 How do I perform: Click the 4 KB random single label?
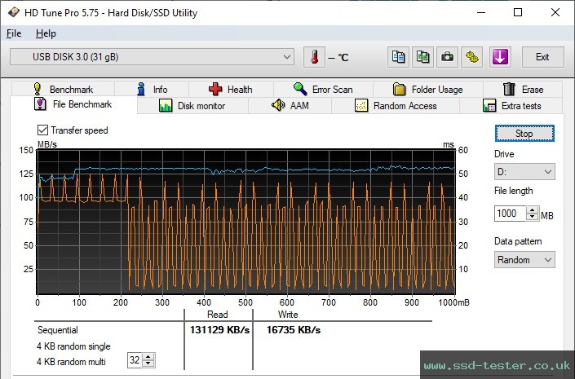73,346
